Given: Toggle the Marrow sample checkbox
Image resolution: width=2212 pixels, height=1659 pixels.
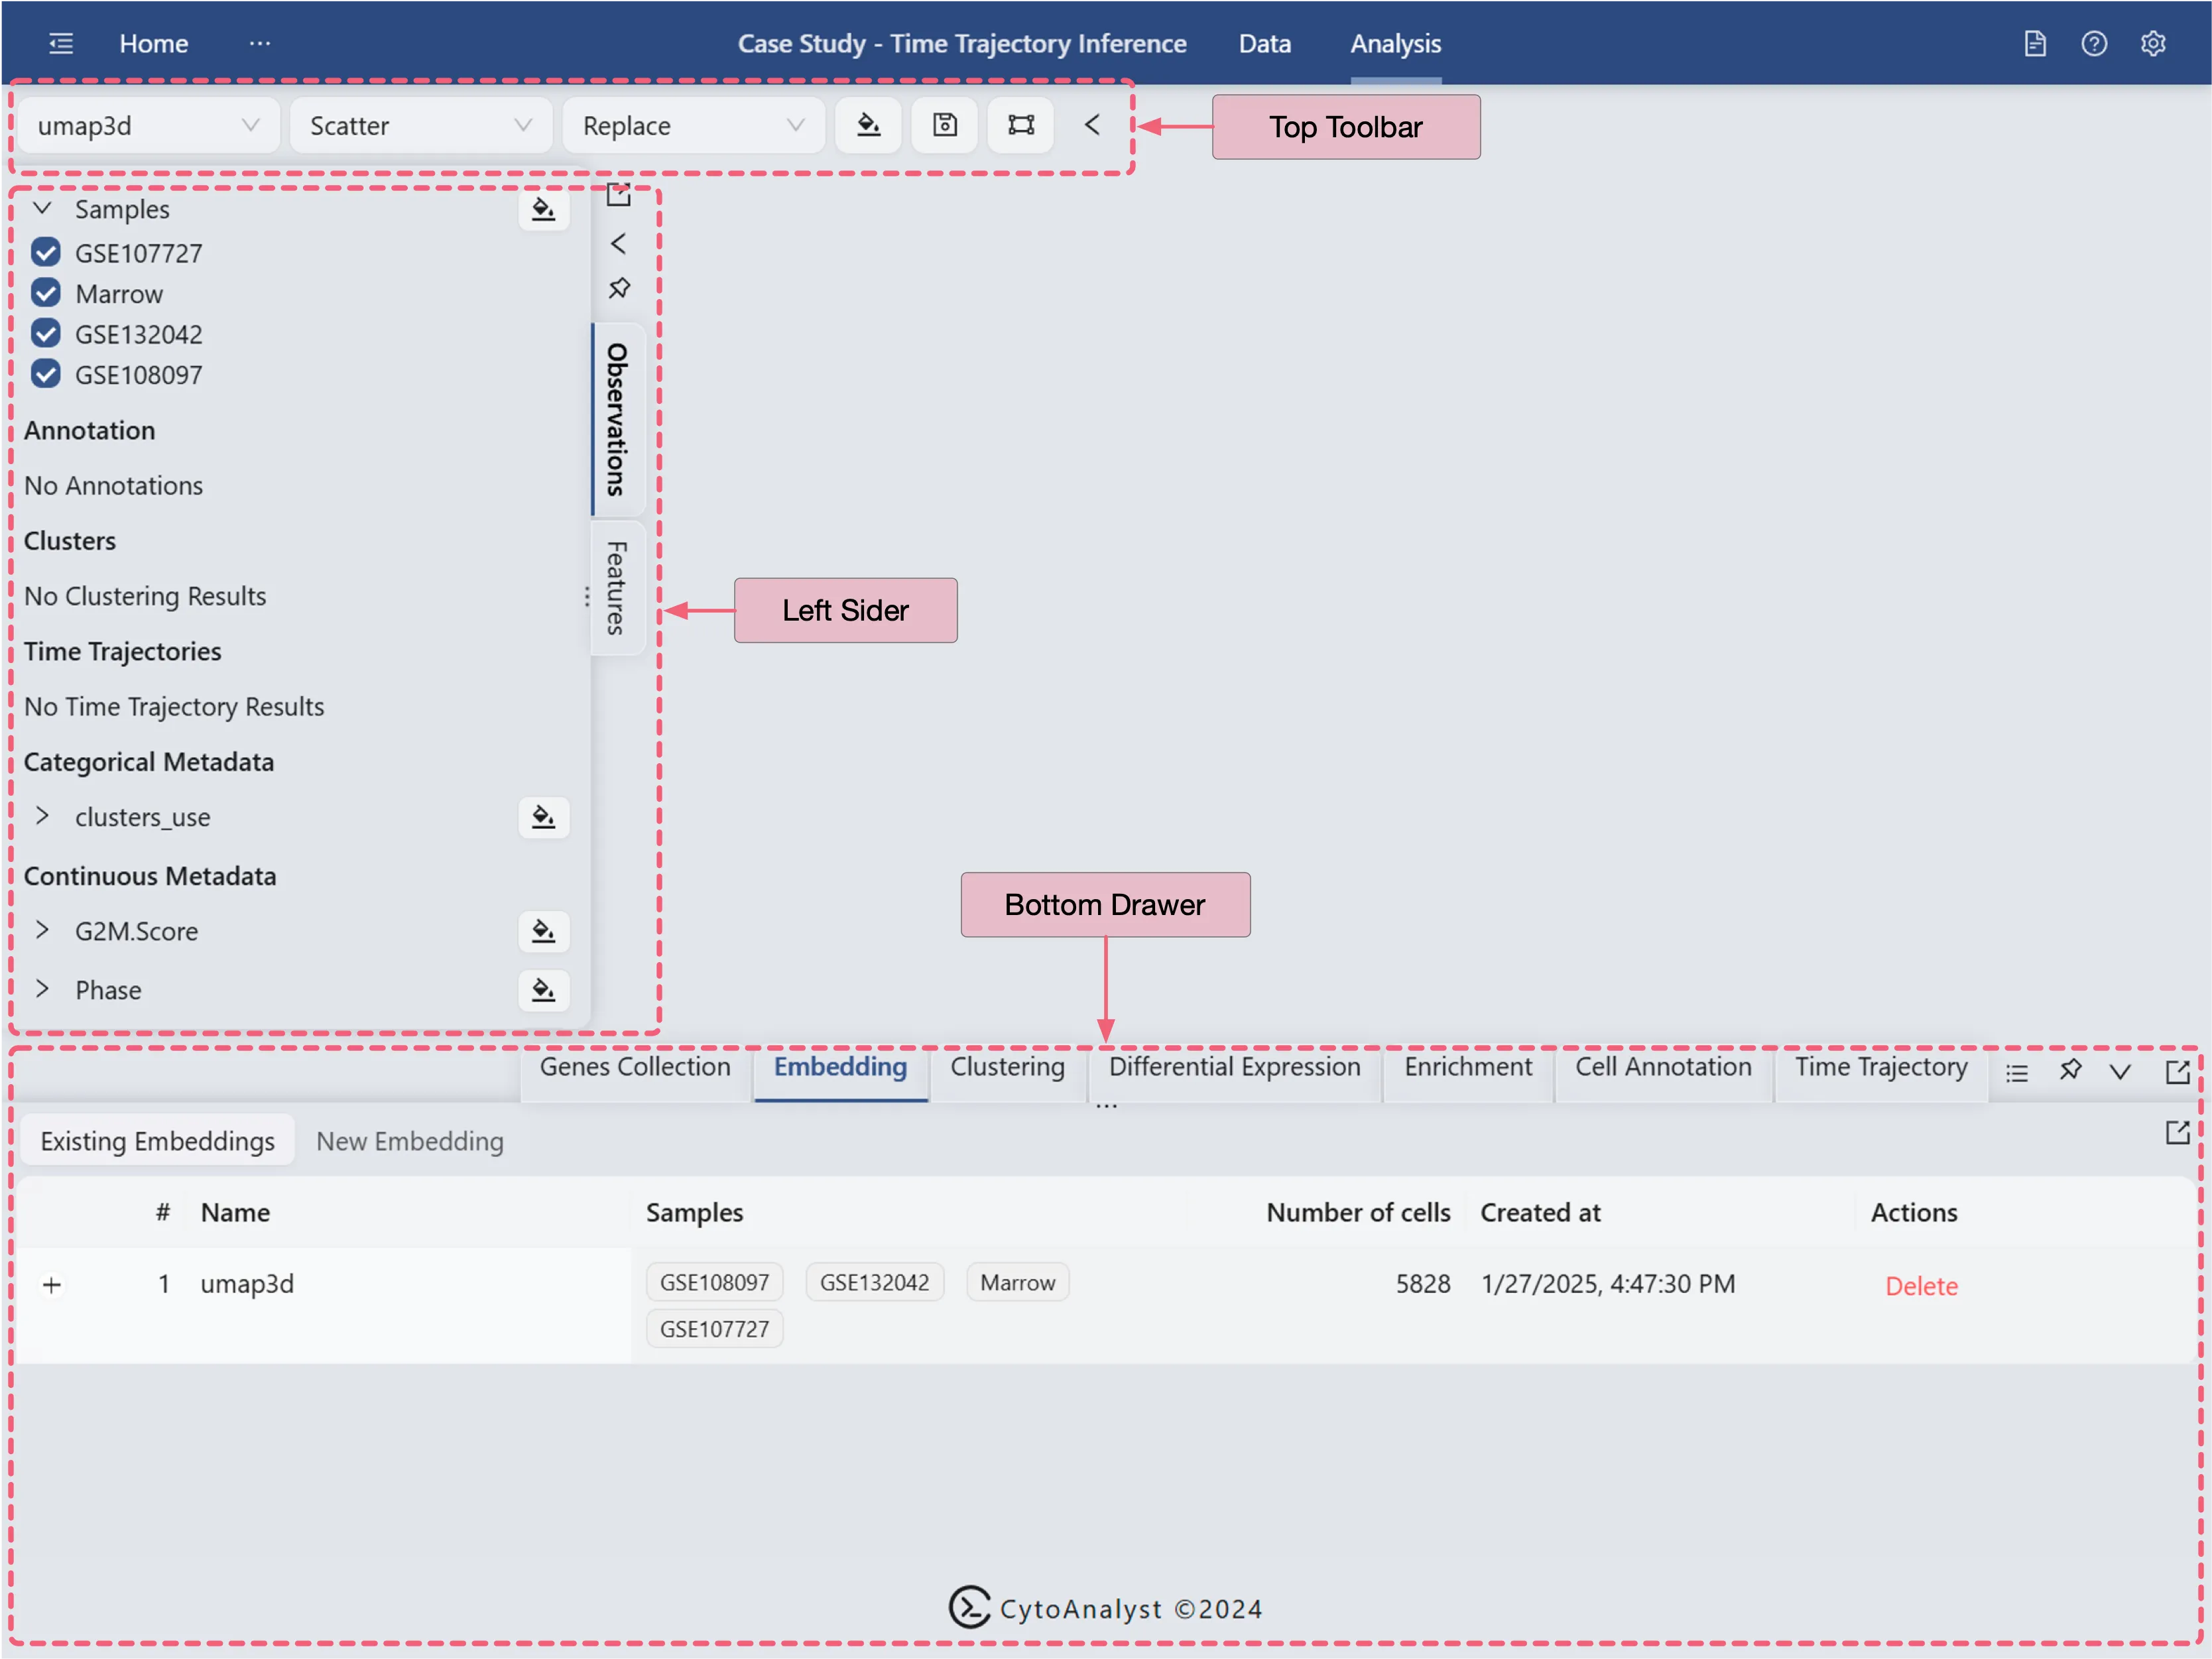Looking at the screenshot, I should [46, 293].
